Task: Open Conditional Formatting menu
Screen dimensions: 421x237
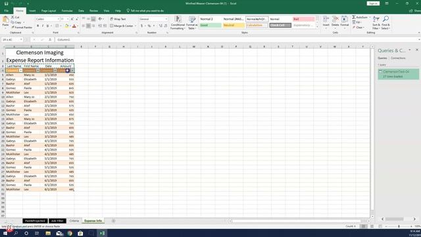Action: tap(178, 22)
